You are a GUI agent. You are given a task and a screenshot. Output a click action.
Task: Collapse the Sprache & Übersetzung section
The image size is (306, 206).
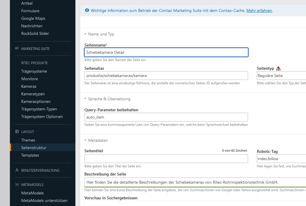(85, 99)
